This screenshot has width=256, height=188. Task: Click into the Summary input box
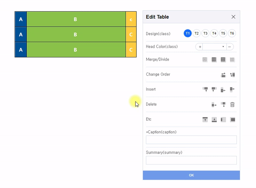coord(191,160)
